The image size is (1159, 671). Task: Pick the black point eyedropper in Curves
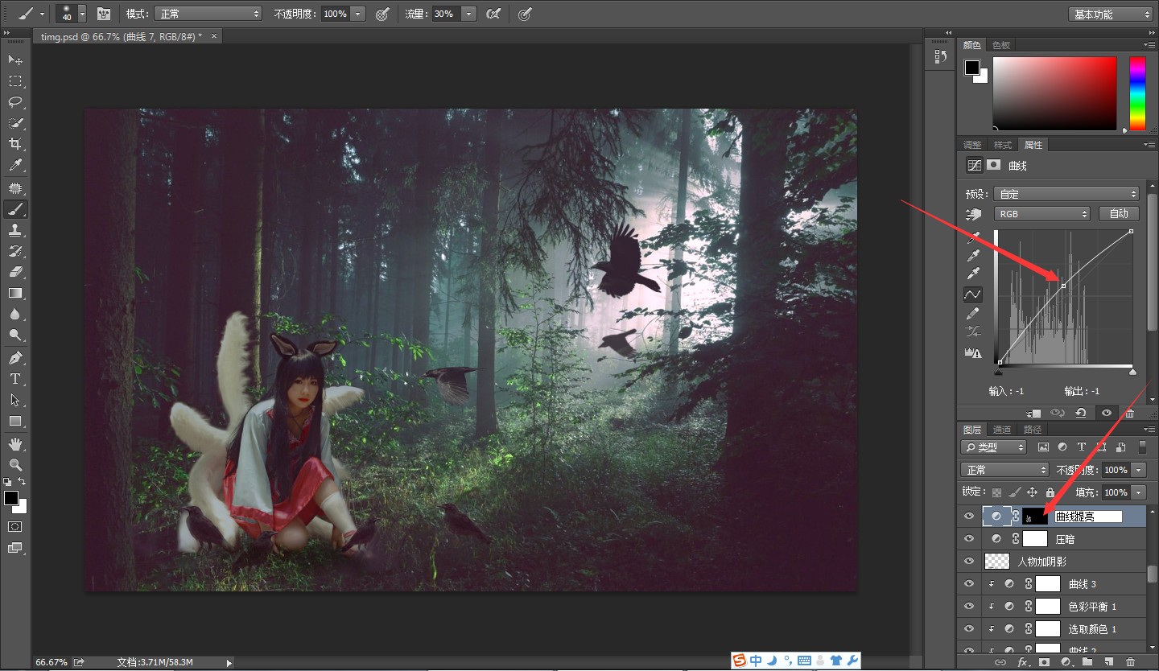(x=973, y=238)
